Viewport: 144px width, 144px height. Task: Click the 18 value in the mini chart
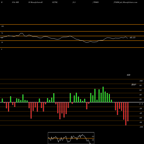click(93, 140)
